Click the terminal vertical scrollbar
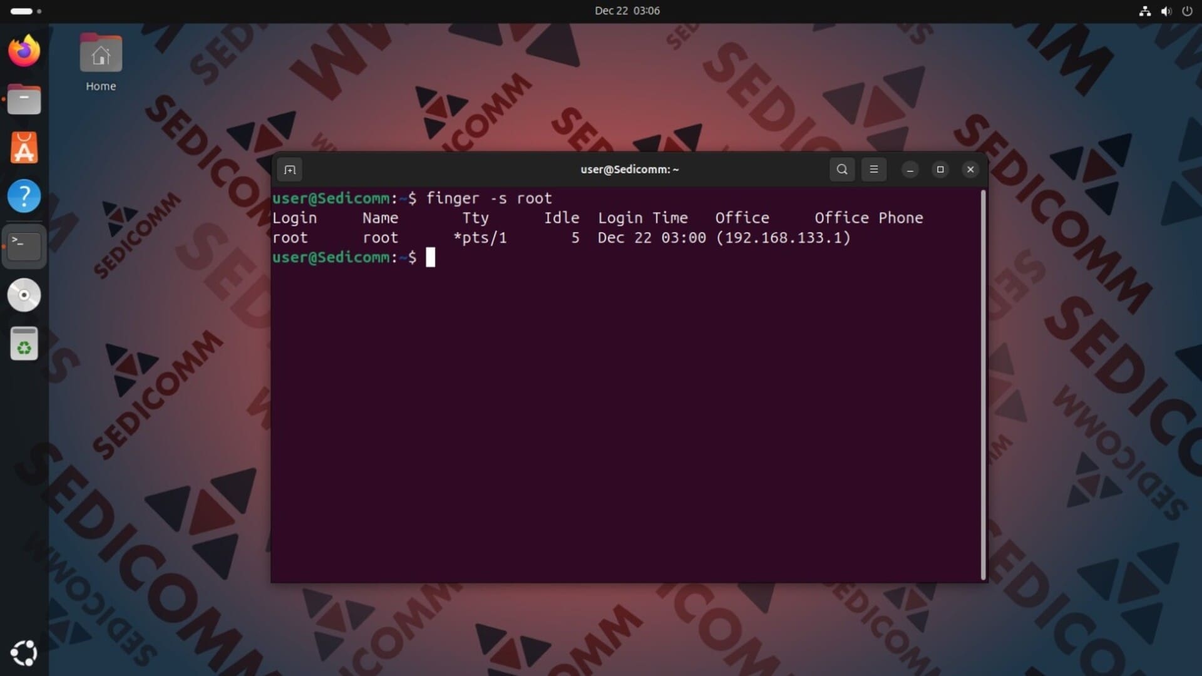The height and width of the screenshot is (676, 1202). 983,385
